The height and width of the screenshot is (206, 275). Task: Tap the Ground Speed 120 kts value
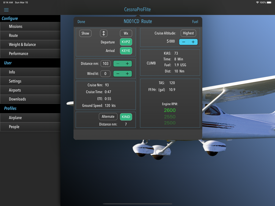(110, 106)
